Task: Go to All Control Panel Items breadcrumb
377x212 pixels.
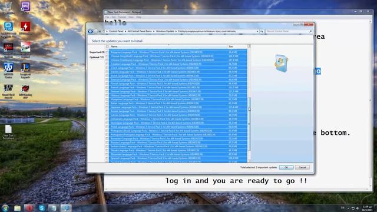Action: click(x=140, y=31)
